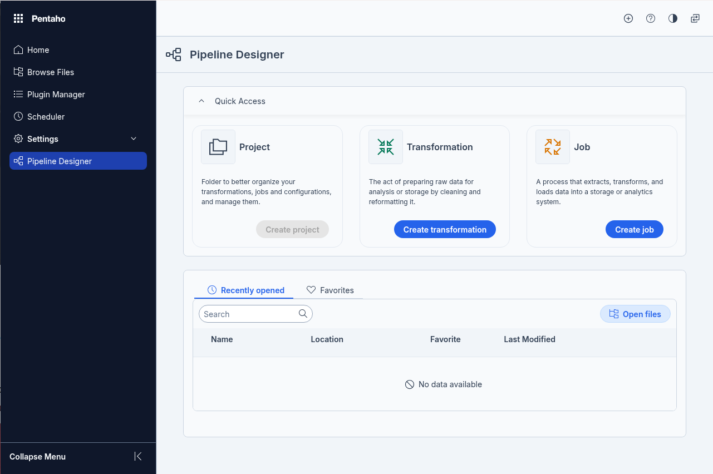Focus the Search input field
Image resolution: width=713 pixels, height=474 pixels.
pos(249,314)
